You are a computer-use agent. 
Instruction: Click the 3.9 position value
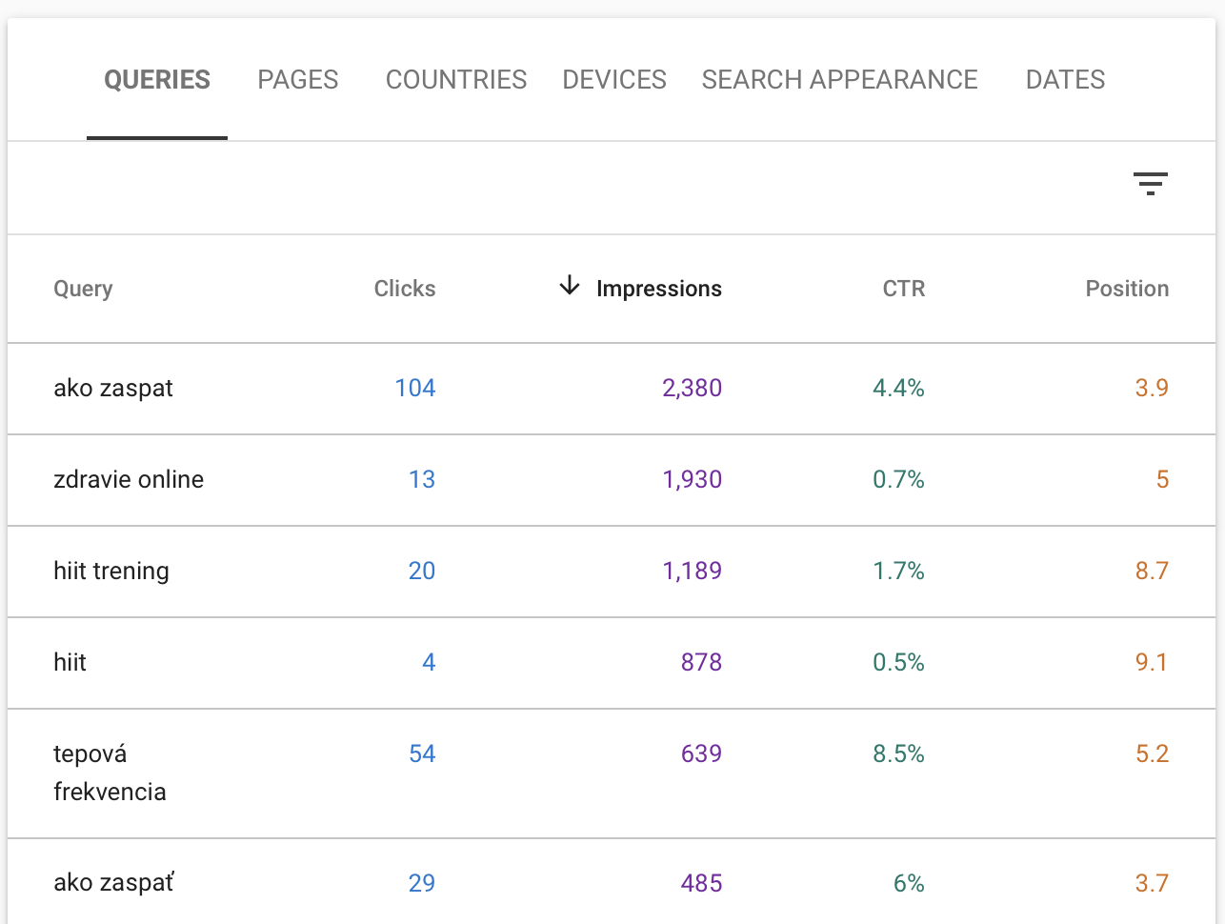pos(1152,388)
